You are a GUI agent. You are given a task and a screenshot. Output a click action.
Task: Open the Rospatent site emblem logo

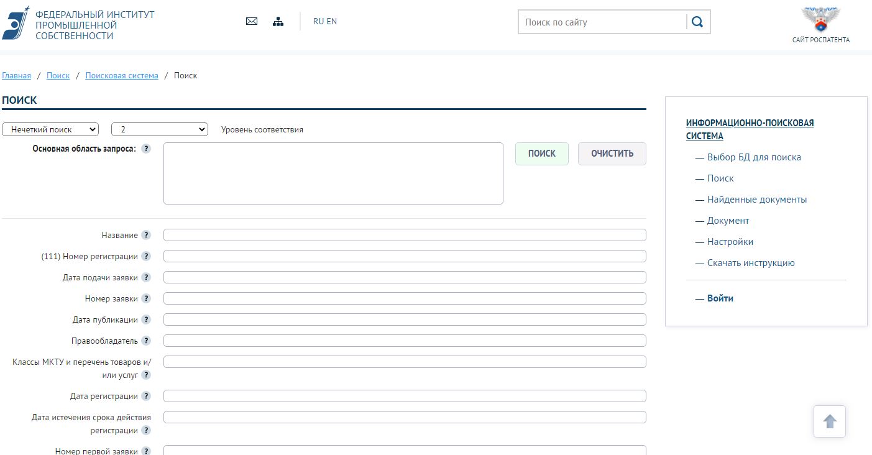click(x=820, y=20)
